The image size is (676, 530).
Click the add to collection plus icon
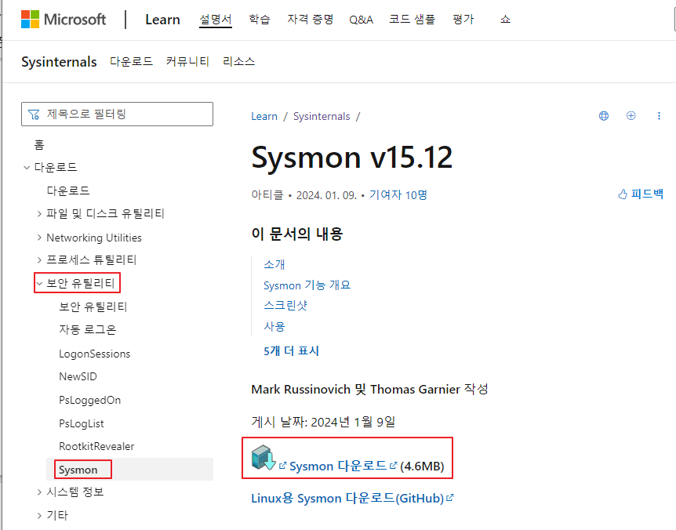tap(631, 115)
